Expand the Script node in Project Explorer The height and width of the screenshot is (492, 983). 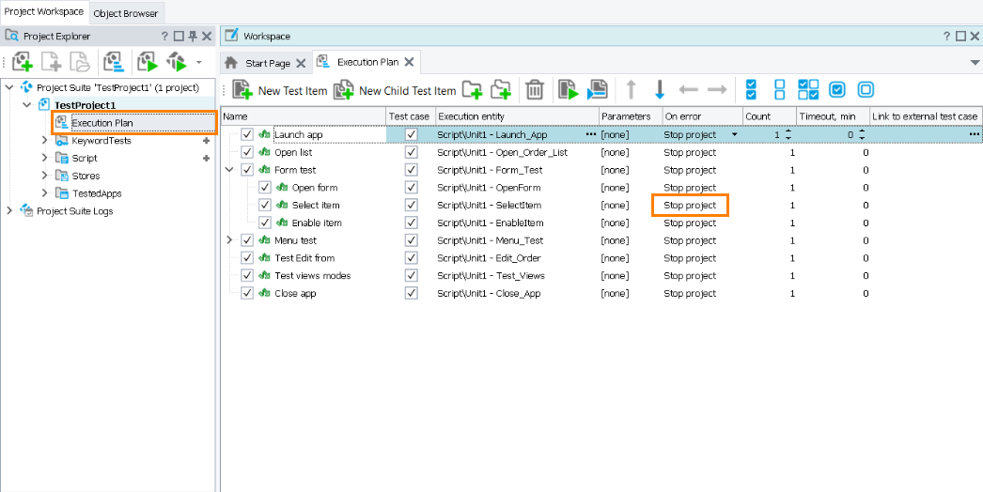tap(44, 159)
